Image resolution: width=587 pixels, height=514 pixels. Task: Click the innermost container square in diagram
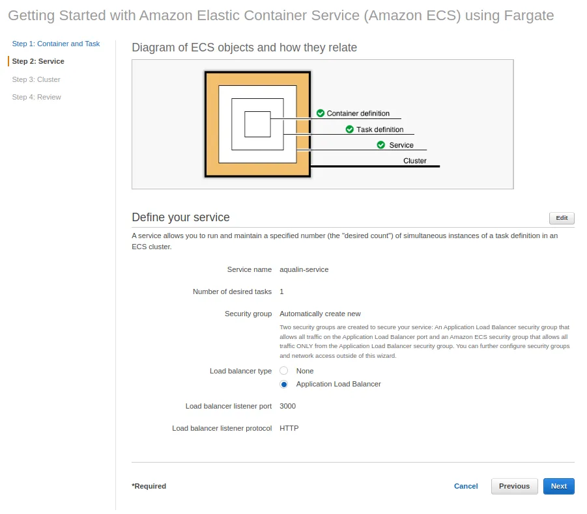pyautogui.click(x=257, y=124)
